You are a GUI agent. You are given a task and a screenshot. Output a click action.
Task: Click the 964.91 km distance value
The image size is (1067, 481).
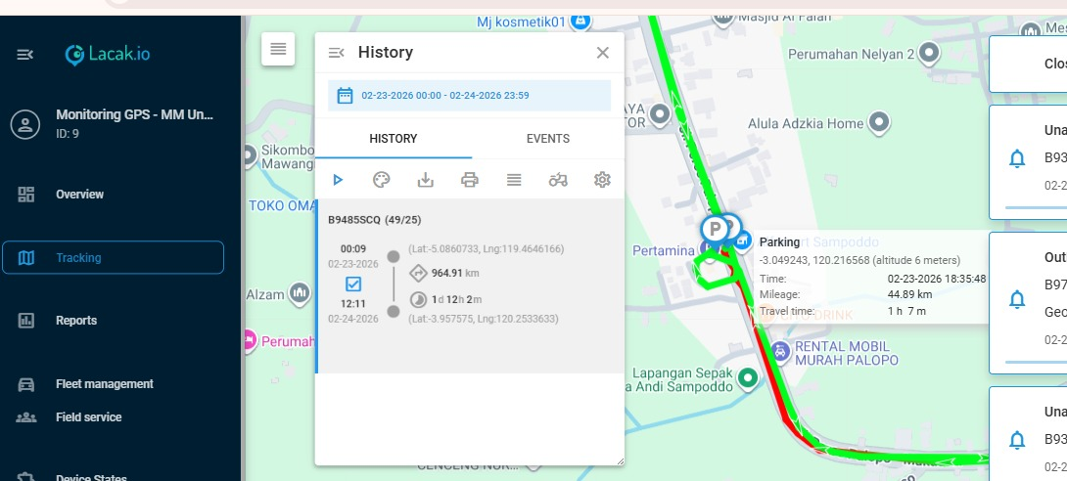coord(455,273)
